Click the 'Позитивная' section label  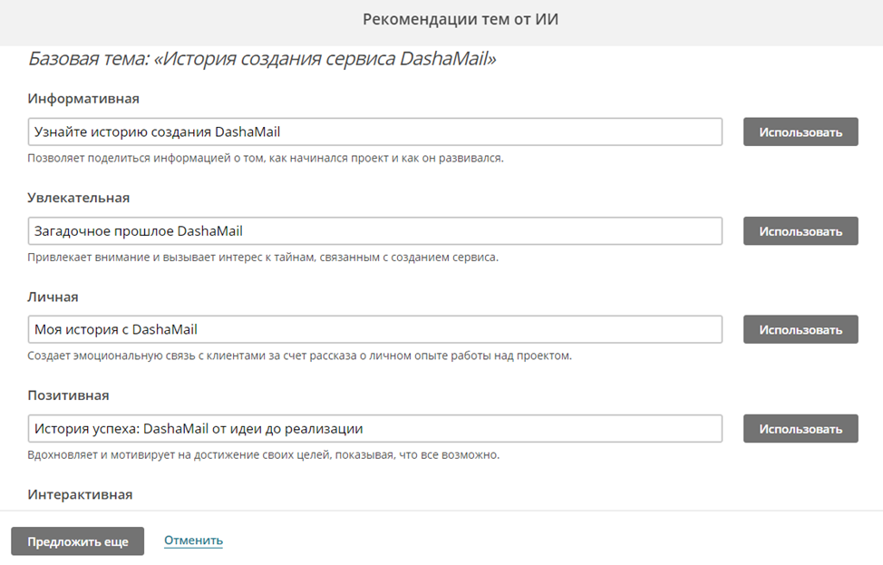[69, 395]
